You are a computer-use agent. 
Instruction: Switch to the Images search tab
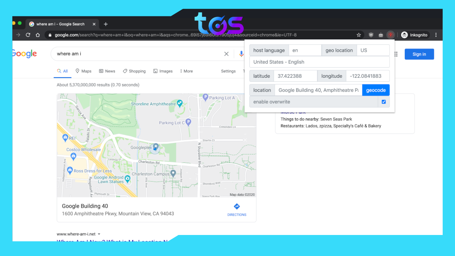163,71
